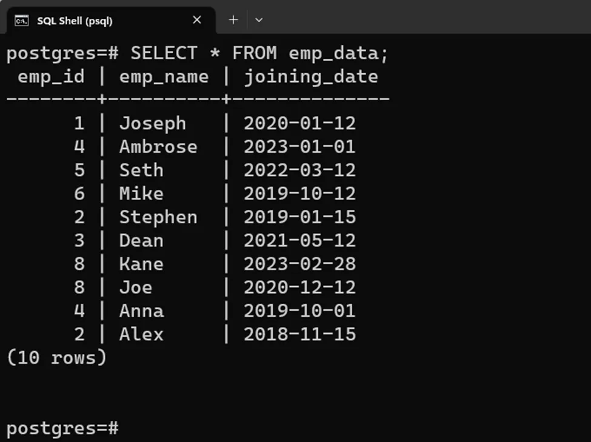Click the employee name Ambrose

[x=158, y=147]
